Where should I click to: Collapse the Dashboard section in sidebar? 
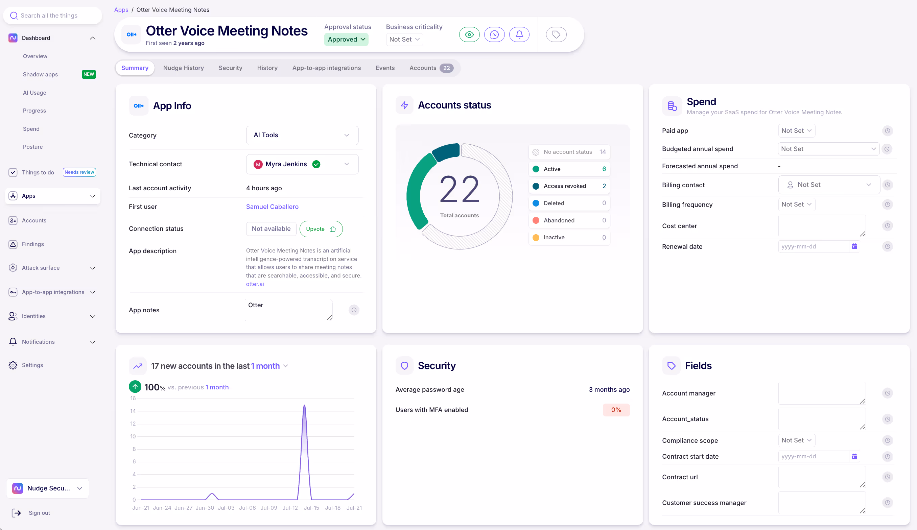pyautogui.click(x=92, y=38)
